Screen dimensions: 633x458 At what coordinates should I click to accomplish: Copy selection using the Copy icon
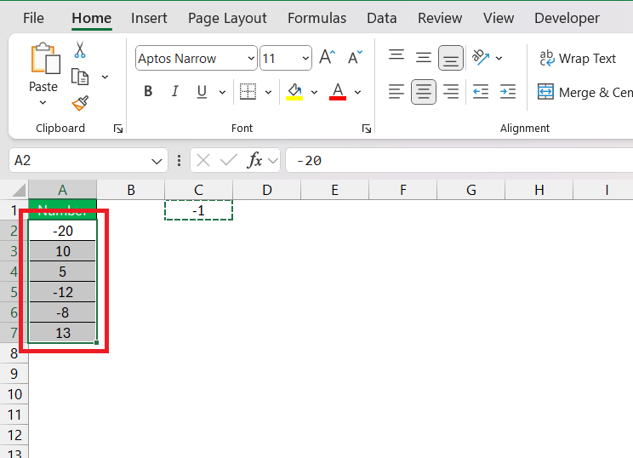(x=80, y=77)
